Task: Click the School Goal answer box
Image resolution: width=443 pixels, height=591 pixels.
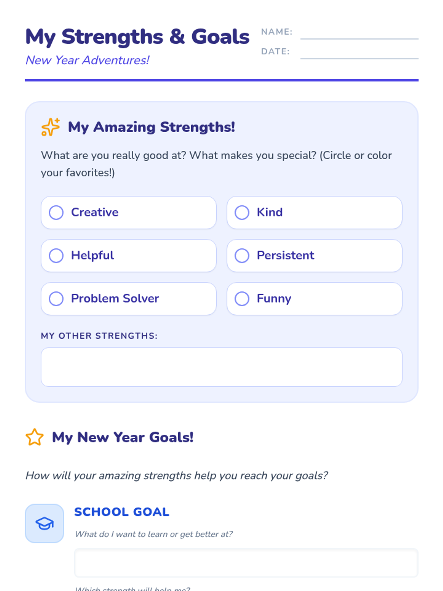Action: tap(246, 563)
